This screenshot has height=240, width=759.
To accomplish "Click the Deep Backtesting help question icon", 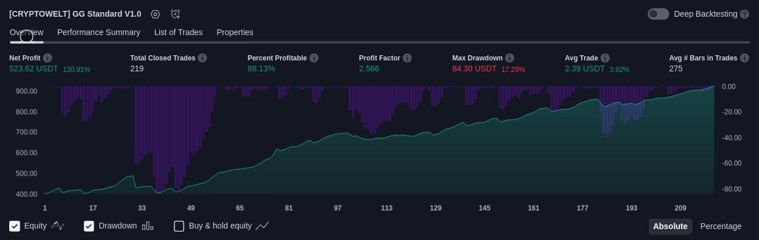I will pyautogui.click(x=745, y=14).
